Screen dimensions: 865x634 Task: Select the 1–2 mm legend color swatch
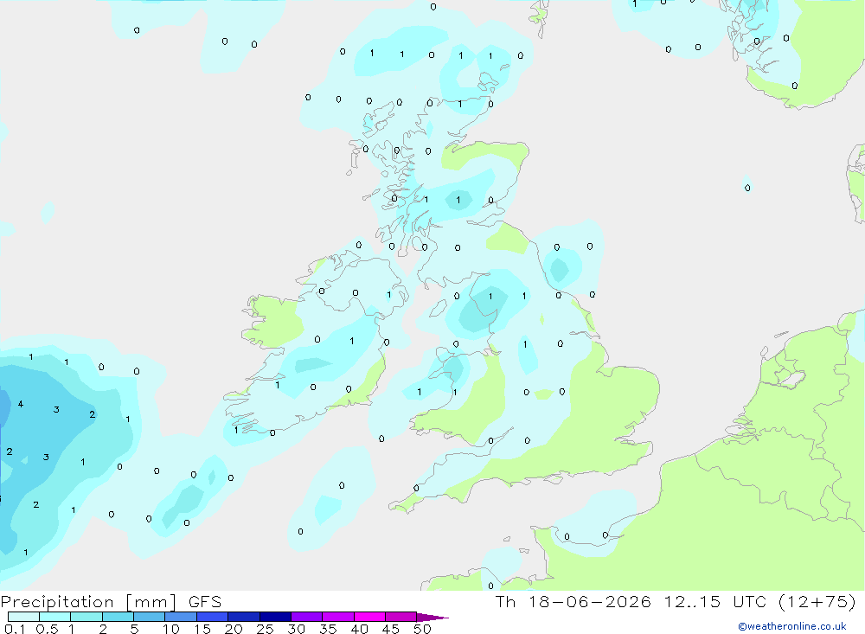coord(86,617)
